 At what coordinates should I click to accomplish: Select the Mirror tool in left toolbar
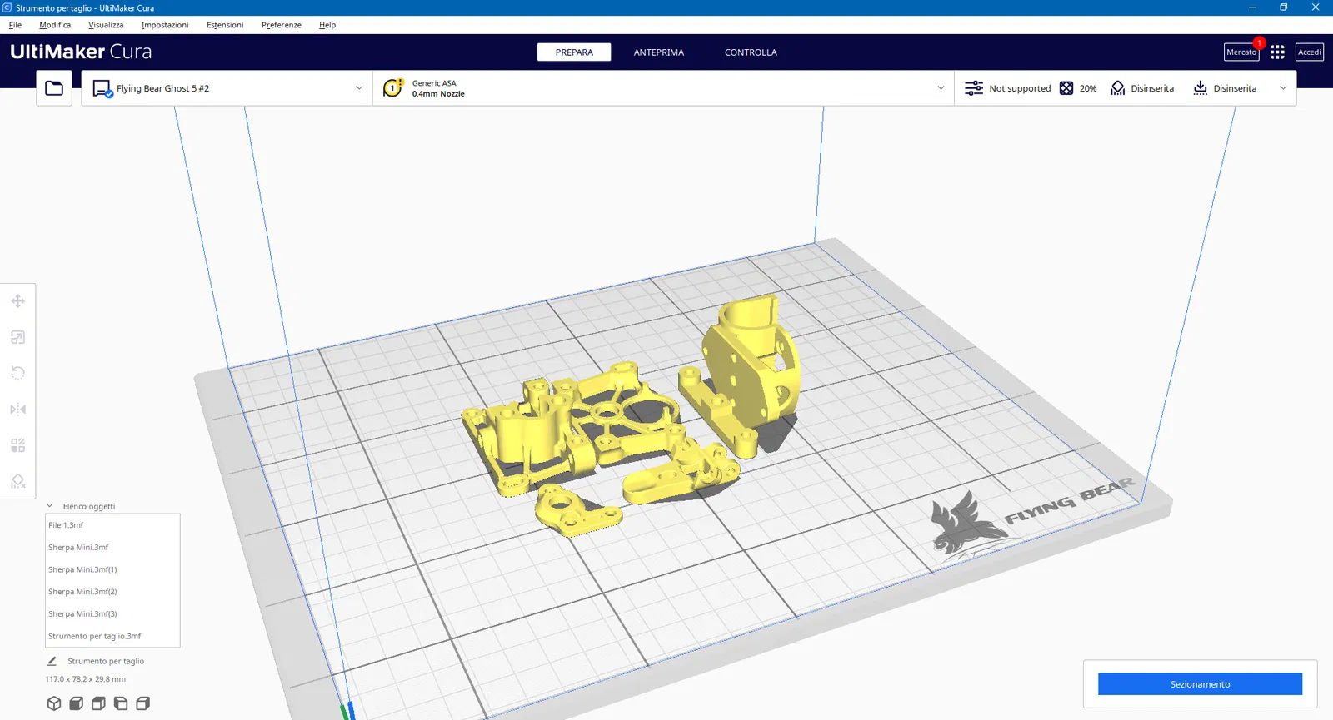[17, 409]
